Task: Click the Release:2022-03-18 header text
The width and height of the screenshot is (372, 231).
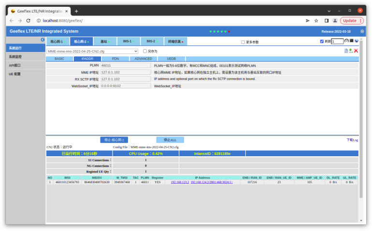Action: click(x=336, y=31)
